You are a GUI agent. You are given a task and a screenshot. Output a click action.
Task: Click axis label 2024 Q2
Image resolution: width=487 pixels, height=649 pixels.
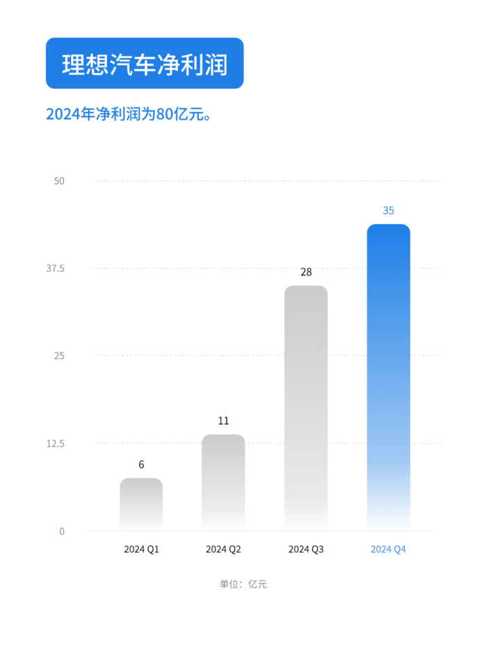223,550
